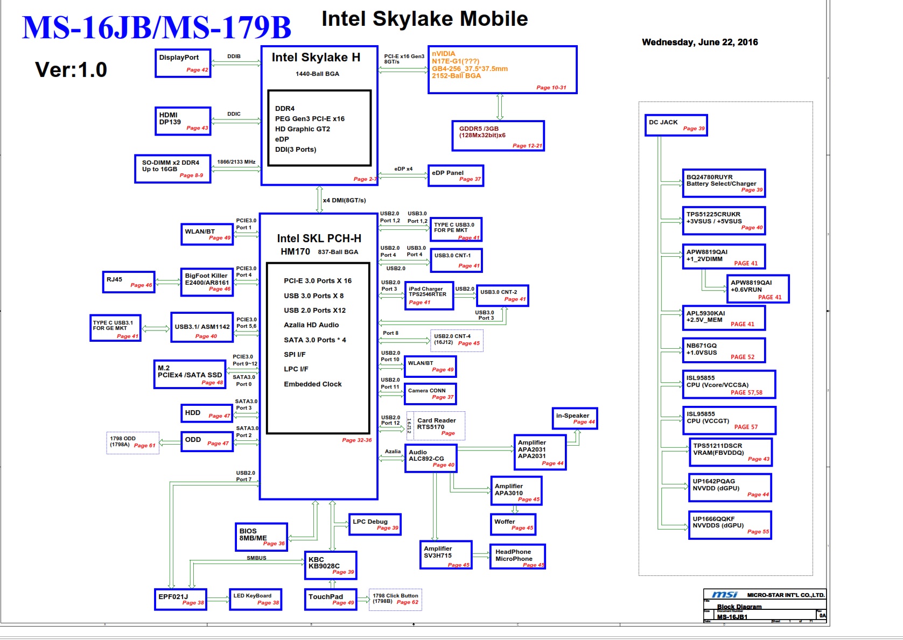Select the in-Speaker block
Image resolution: width=903 pixels, height=640 pixels.
click(575, 418)
